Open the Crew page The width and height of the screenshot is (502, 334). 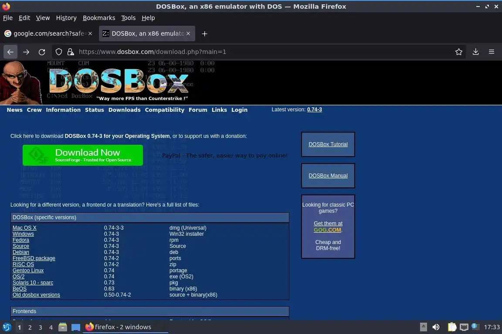click(x=34, y=110)
